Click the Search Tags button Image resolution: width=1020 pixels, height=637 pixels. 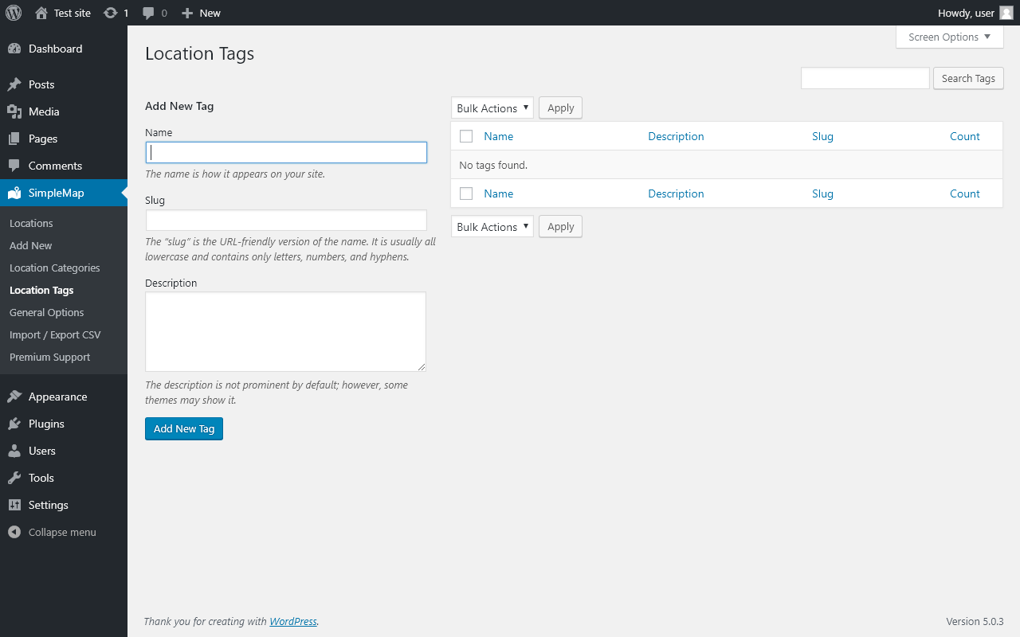click(x=968, y=78)
